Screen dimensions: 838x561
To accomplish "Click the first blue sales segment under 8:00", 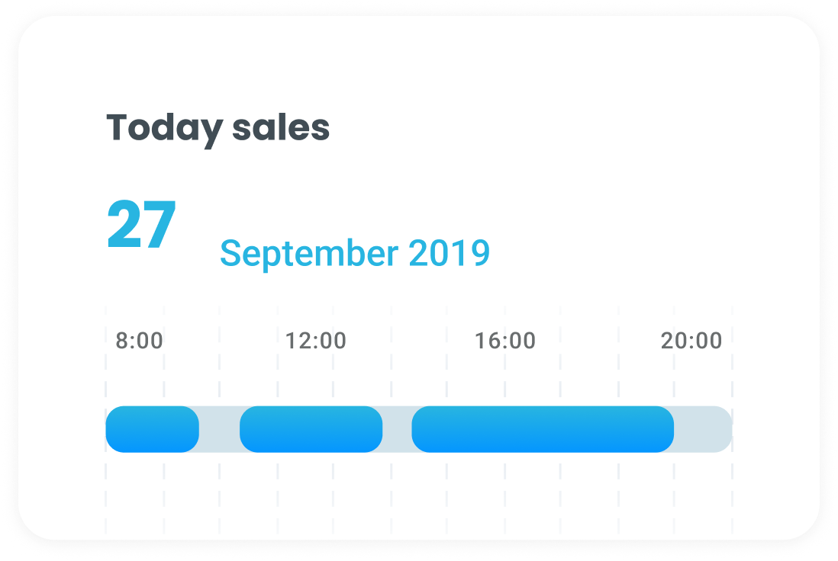I will coord(152,429).
